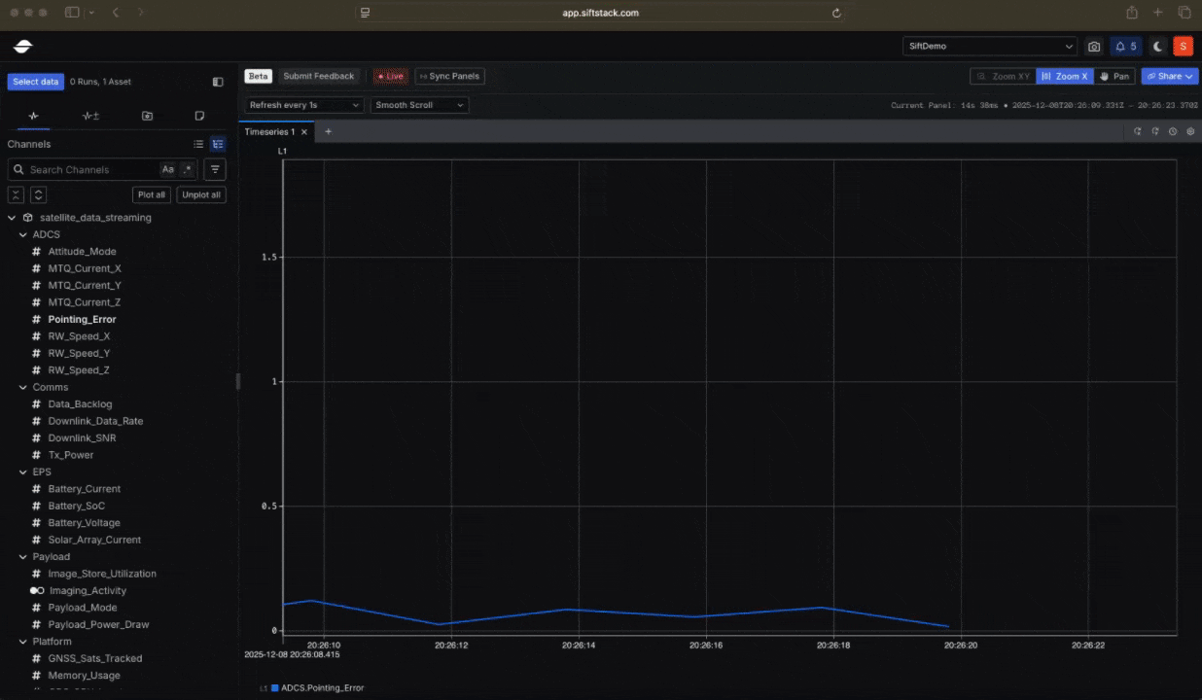Screen dimensions: 1202x700
Task: Open the channel filter options icon
Action: coord(215,169)
